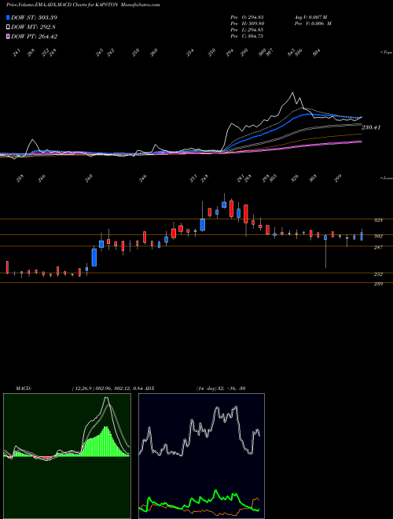Click the 'MACD:' indicator heading
This screenshot has height=519, width=393.
point(24,388)
